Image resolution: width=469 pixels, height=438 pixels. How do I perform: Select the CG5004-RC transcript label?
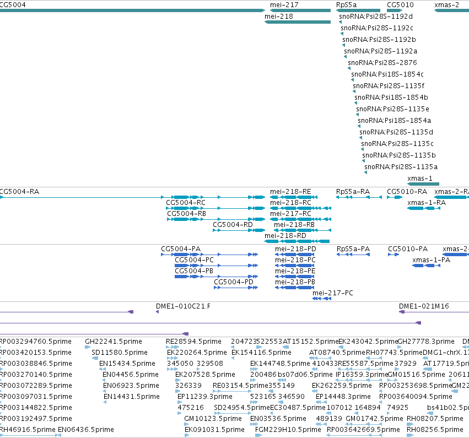[186, 203]
